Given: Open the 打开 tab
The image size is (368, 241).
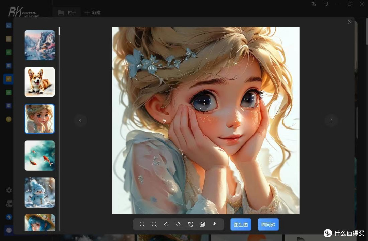Looking at the screenshot, I should pos(67,13).
